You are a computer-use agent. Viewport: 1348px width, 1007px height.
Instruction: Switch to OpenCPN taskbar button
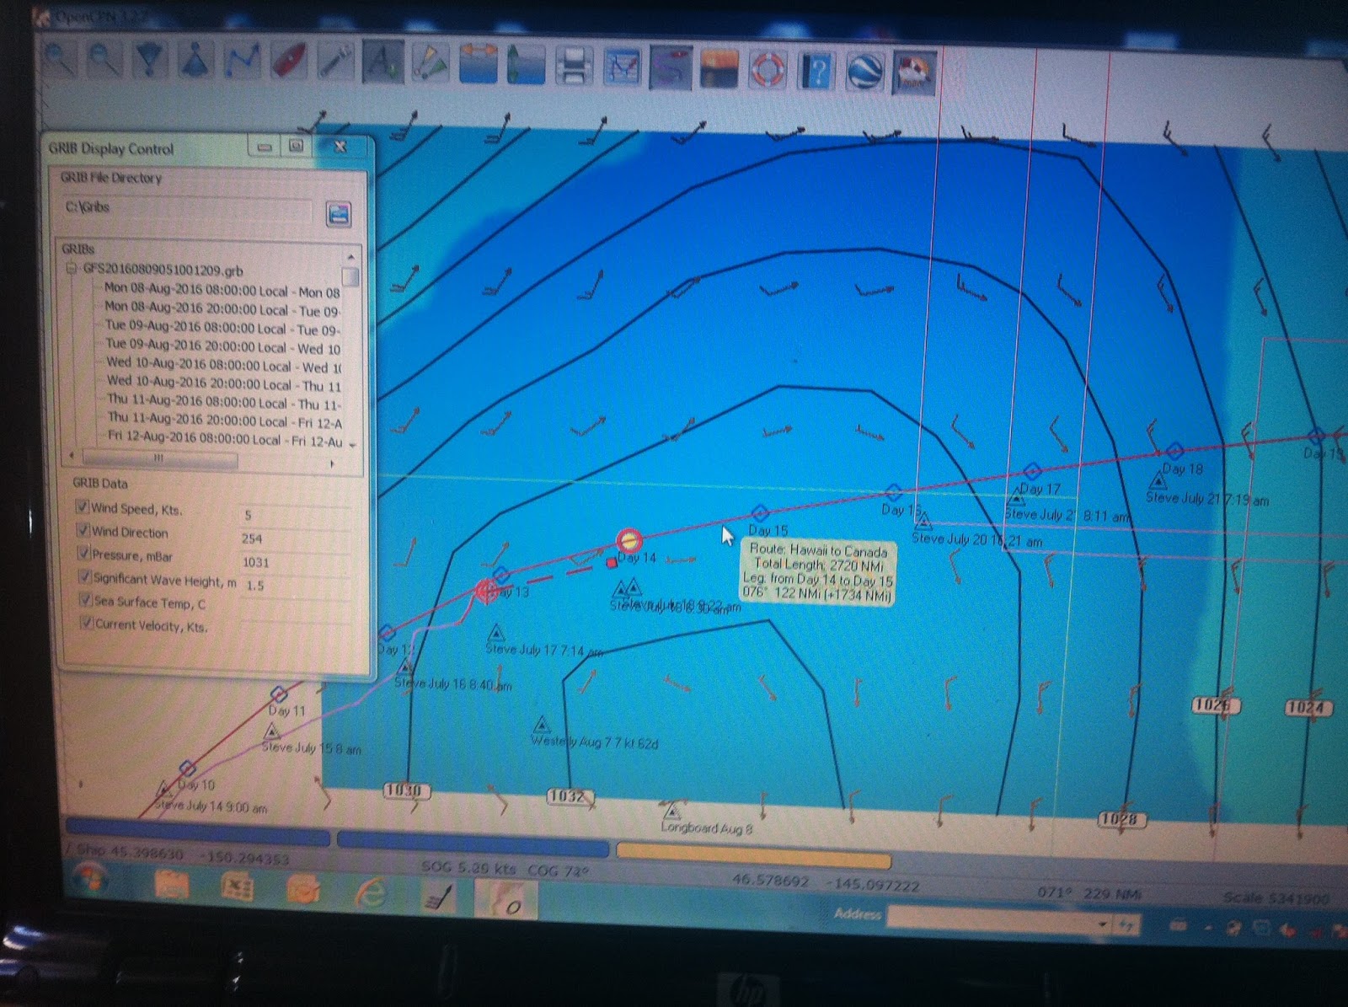[505, 900]
